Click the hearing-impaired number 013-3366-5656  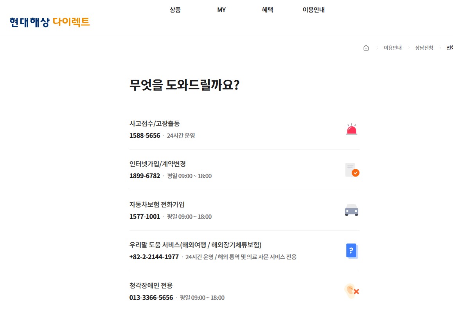tap(151, 297)
